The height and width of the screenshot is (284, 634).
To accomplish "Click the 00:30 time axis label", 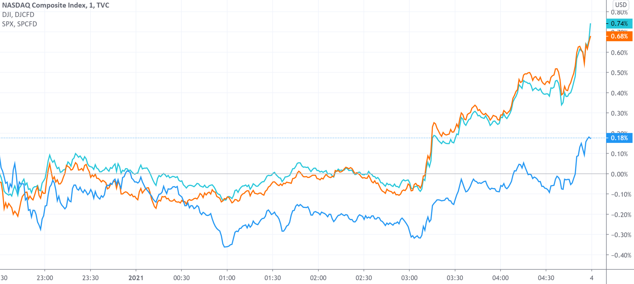I will point(182,278).
